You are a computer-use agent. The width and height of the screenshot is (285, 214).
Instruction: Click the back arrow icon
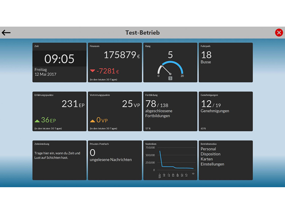click(6, 33)
